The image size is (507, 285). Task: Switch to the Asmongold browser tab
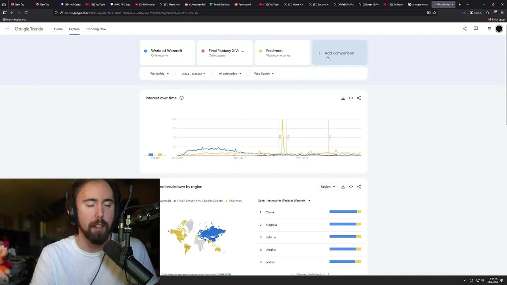click(244, 4)
